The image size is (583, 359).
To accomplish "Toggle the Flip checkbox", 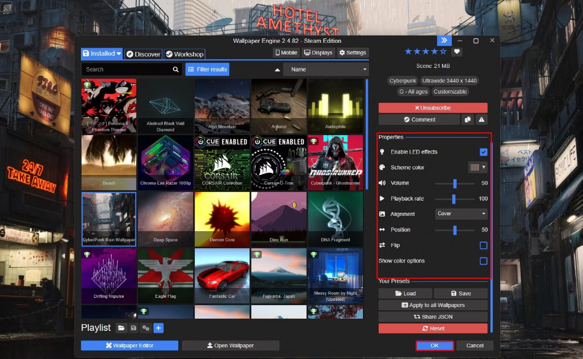I will coord(483,245).
